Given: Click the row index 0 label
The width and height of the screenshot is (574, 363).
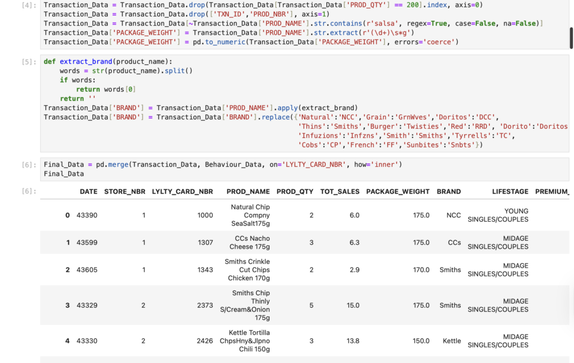Looking at the screenshot, I should pyautogui.click(x=67, y=215).
